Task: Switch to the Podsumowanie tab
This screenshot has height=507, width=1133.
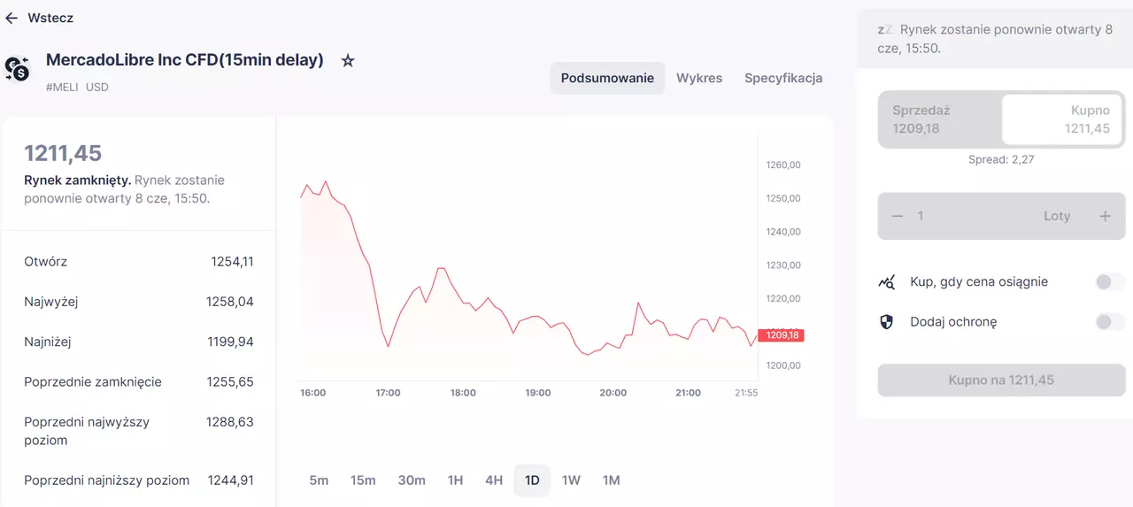Action: click(x=607, y=78)
